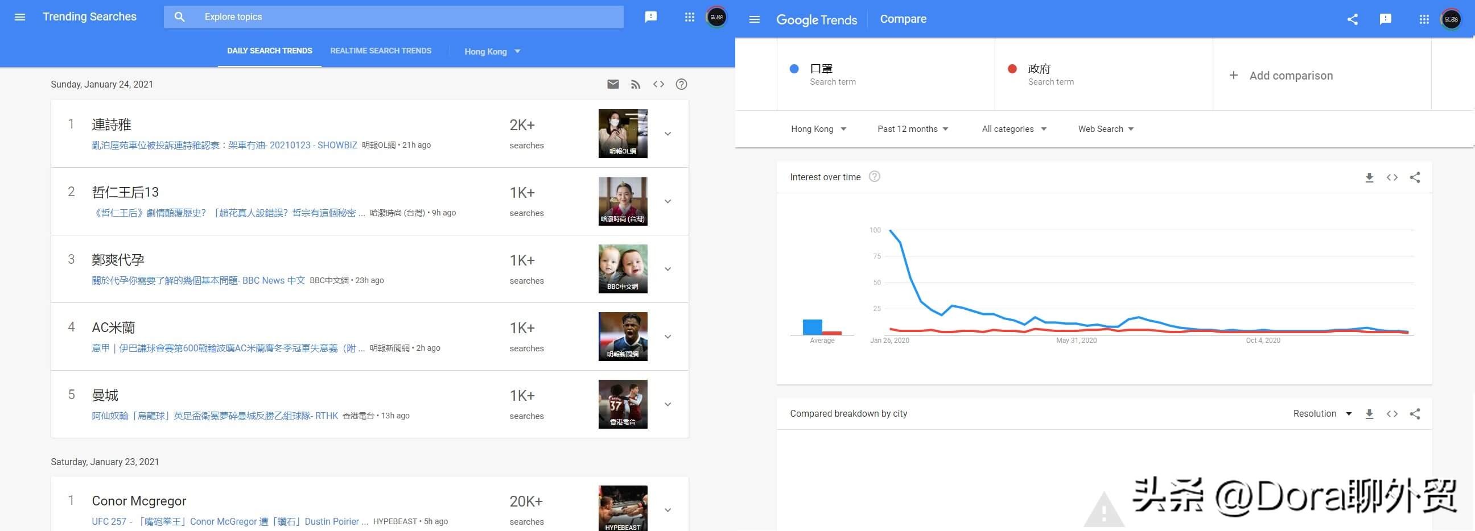Open the Past 12 months dropdown
The width and height of the screenshot is (1475, 531).
[912, 128]
